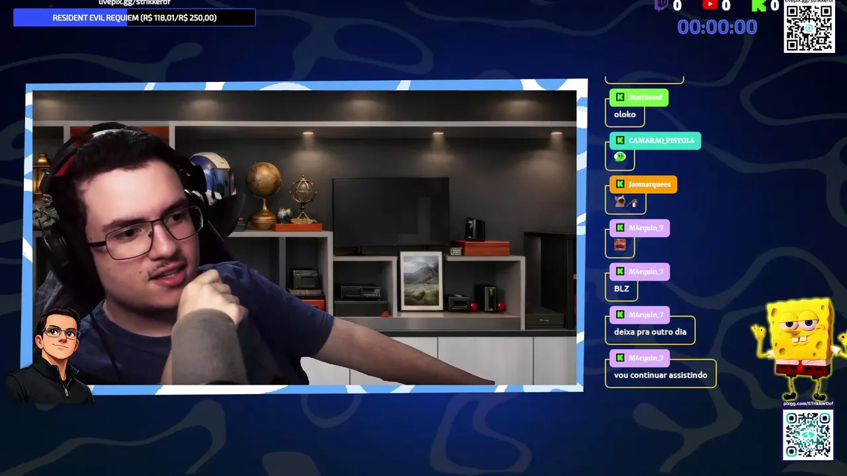Click the Kick logo beside the viewer count
The width and height of the screenshot is (847, 476).
point(759,5)
